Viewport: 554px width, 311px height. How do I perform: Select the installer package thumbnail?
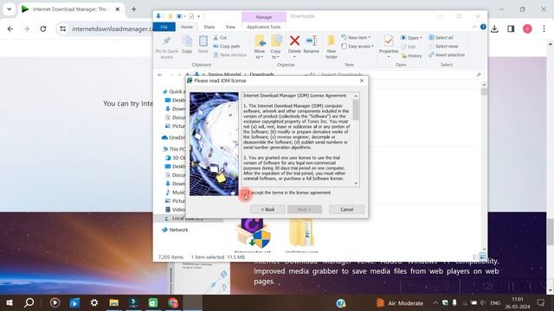253,233
